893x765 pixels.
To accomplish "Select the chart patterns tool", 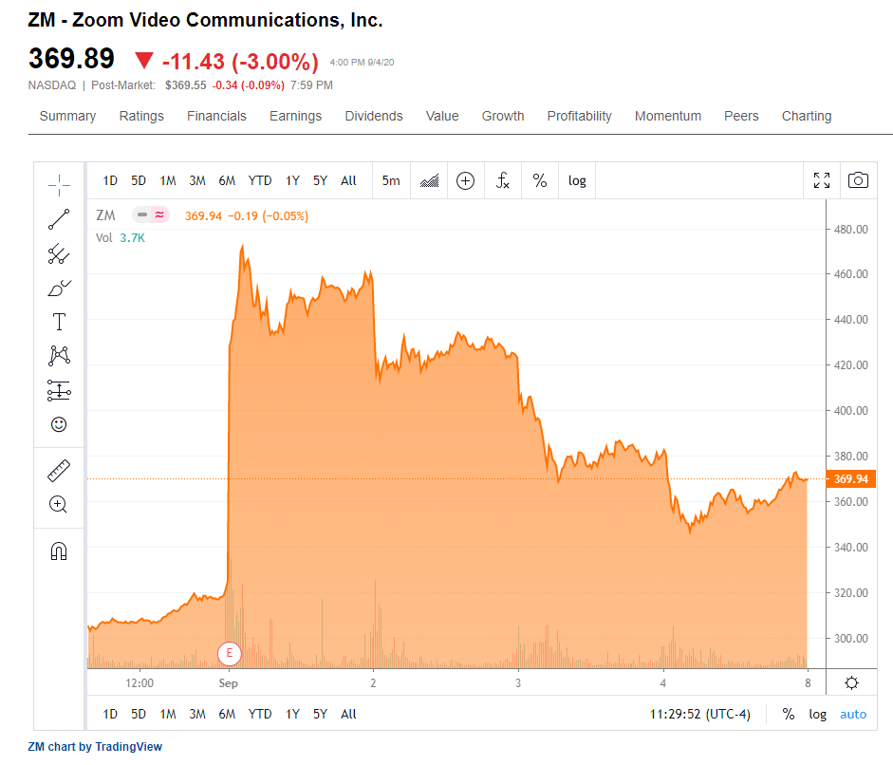I will (59, 356).
